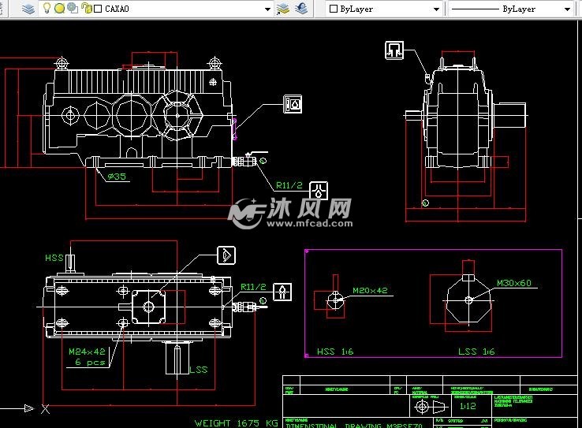The width and height of the screenshot is (582, 428).
Task: Select the M30×60 annotation text
Action: (513, 283)
